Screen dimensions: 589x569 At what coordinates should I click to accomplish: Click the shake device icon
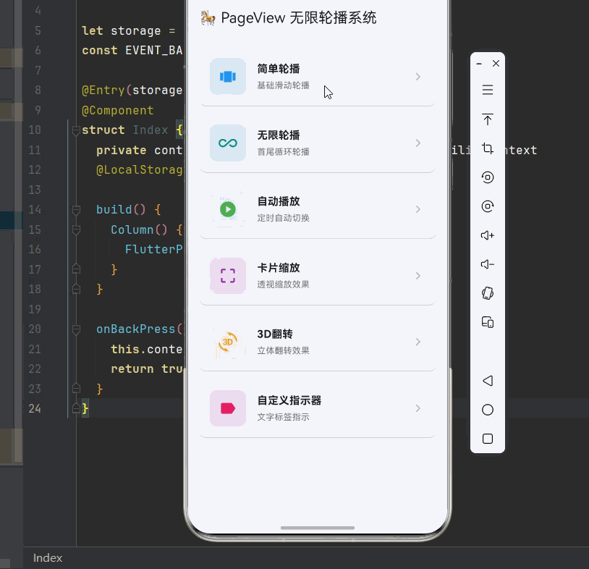[488, 293]
